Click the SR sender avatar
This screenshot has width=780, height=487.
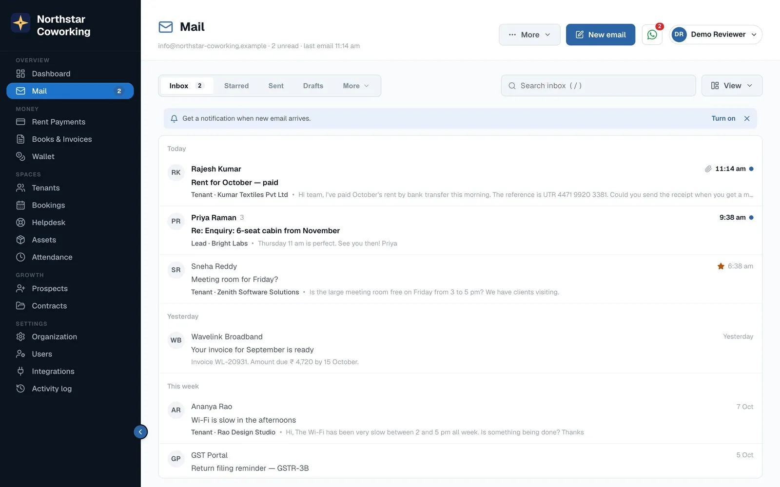coord(176,270)
